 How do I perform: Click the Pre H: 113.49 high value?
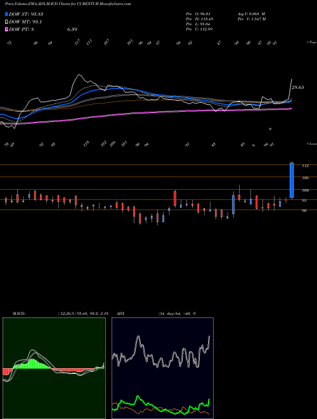tap(199, 19)
